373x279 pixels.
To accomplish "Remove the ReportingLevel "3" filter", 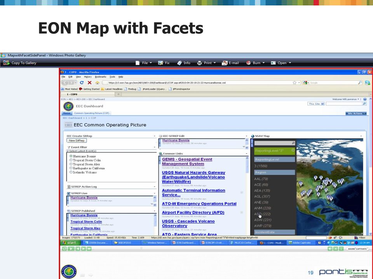I will click(x=293, y=150).
